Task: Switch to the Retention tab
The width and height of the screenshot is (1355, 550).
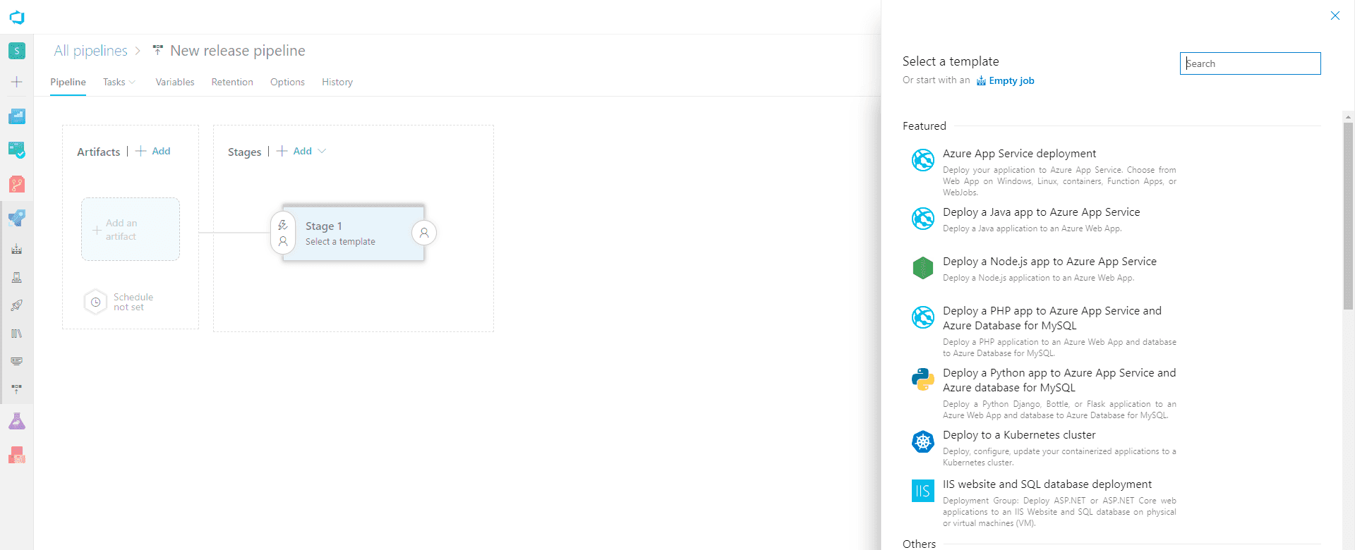Action: click(232, 82)
